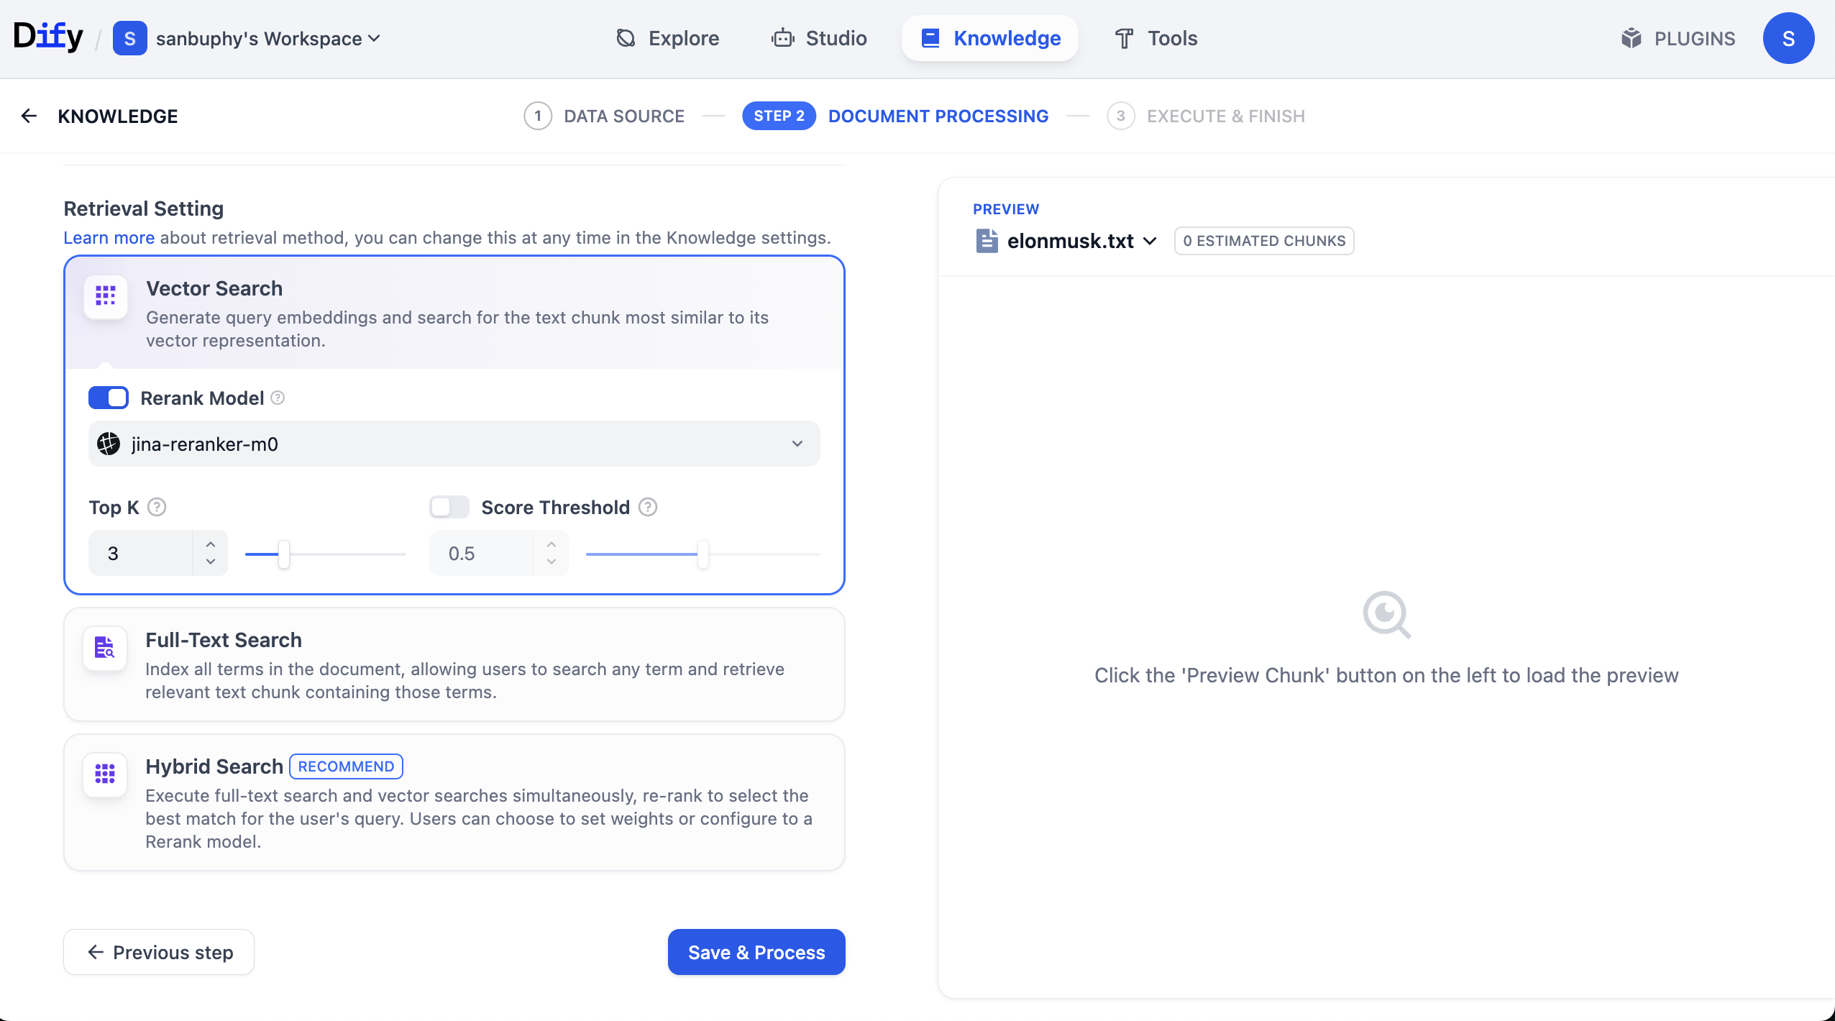Click the PLUGINS cube icon
The image size is (1835, 1021).
click(x=1632, y=38)
